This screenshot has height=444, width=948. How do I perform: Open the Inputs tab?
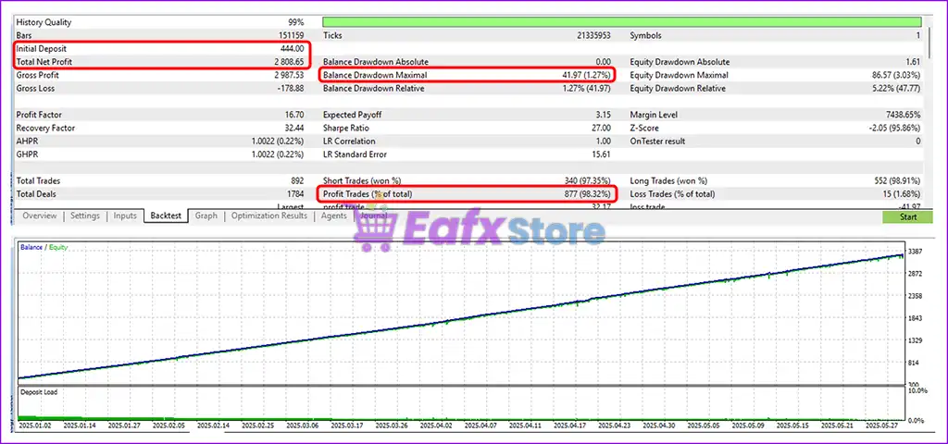[125, 216]
